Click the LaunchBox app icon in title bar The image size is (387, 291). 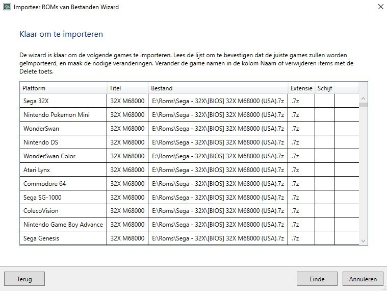pos(7,7)
